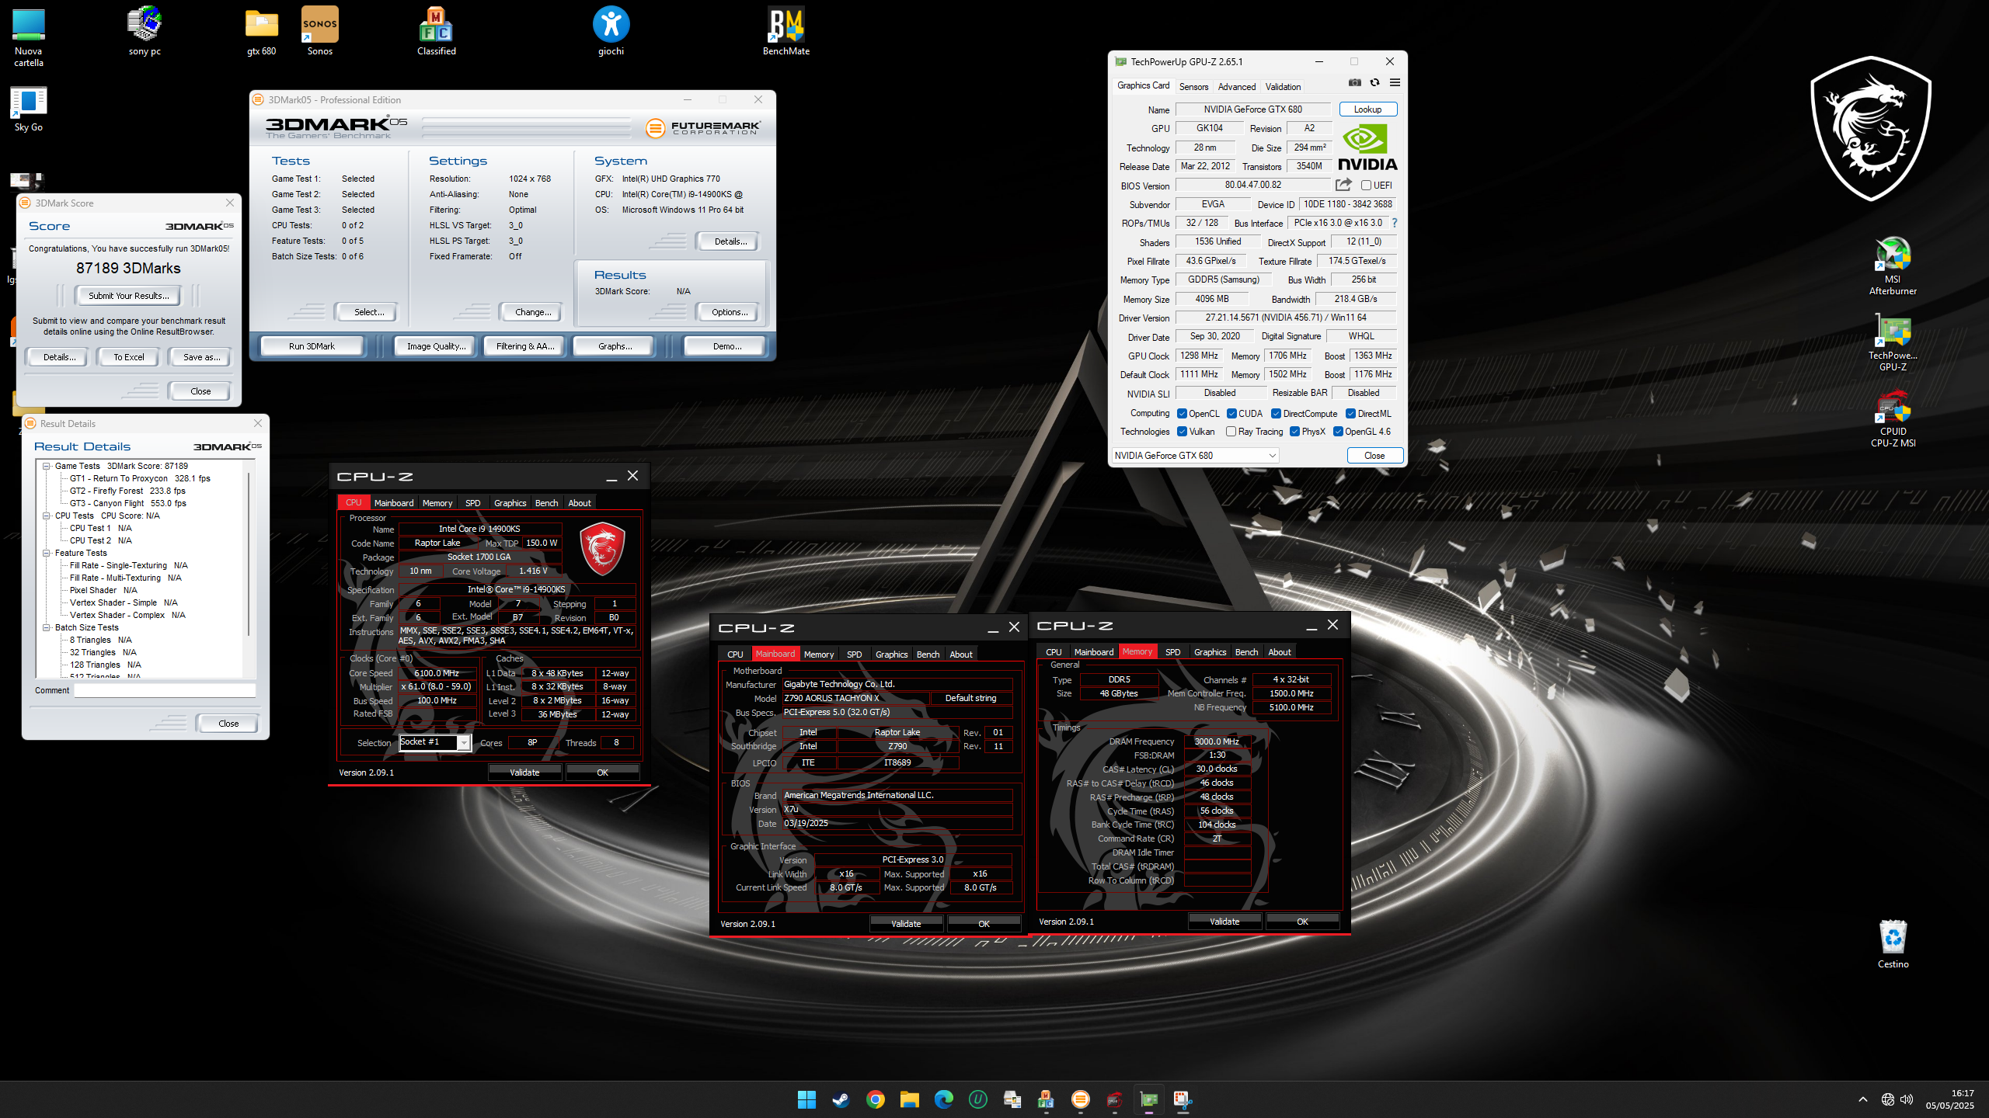The width and height of the screenshot is (1989, 1118).
Task: Click the Filtering & AA button in 3DMark05
Action: [525, 346]
